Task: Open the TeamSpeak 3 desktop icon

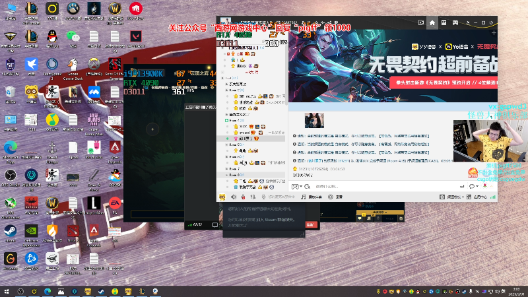Action: point(52,69)
